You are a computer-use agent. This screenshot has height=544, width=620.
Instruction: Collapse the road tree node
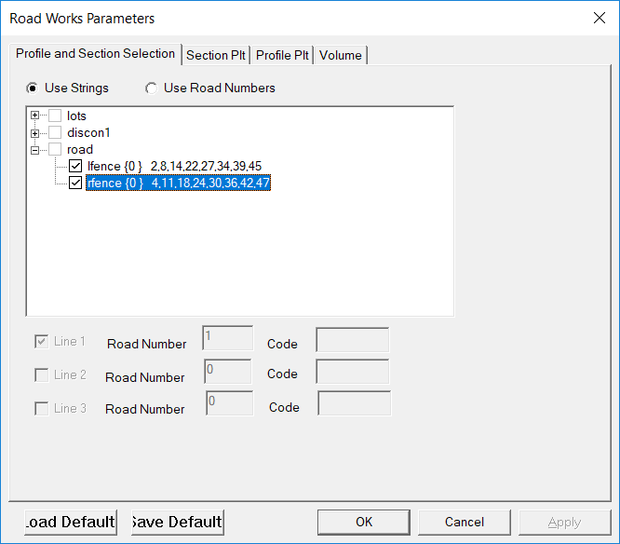[35, 150]
